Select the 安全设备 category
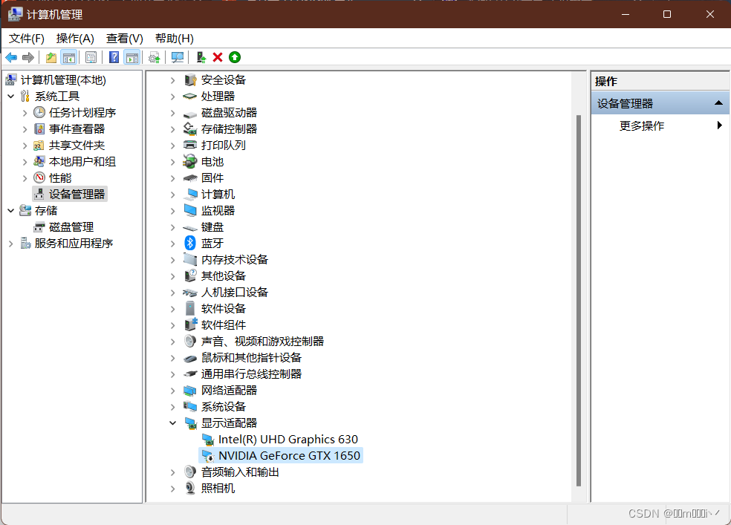The height and width of the screenshot is (525, 731). (224, 80)
